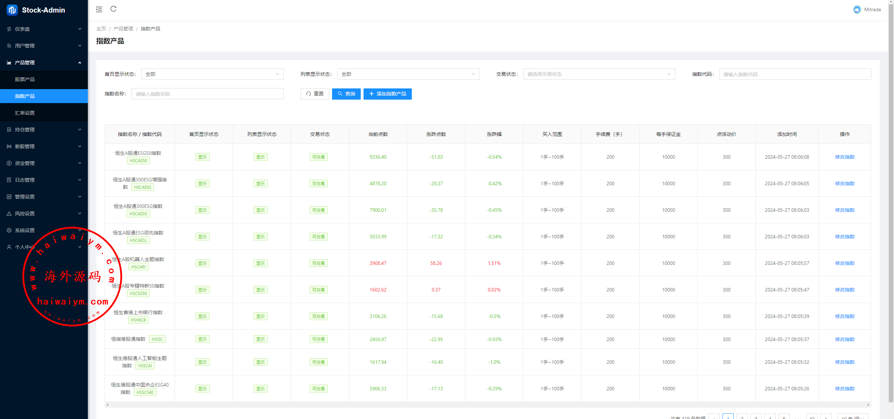
Task: Click the 指数代码 input field
Action: [795, 74]
